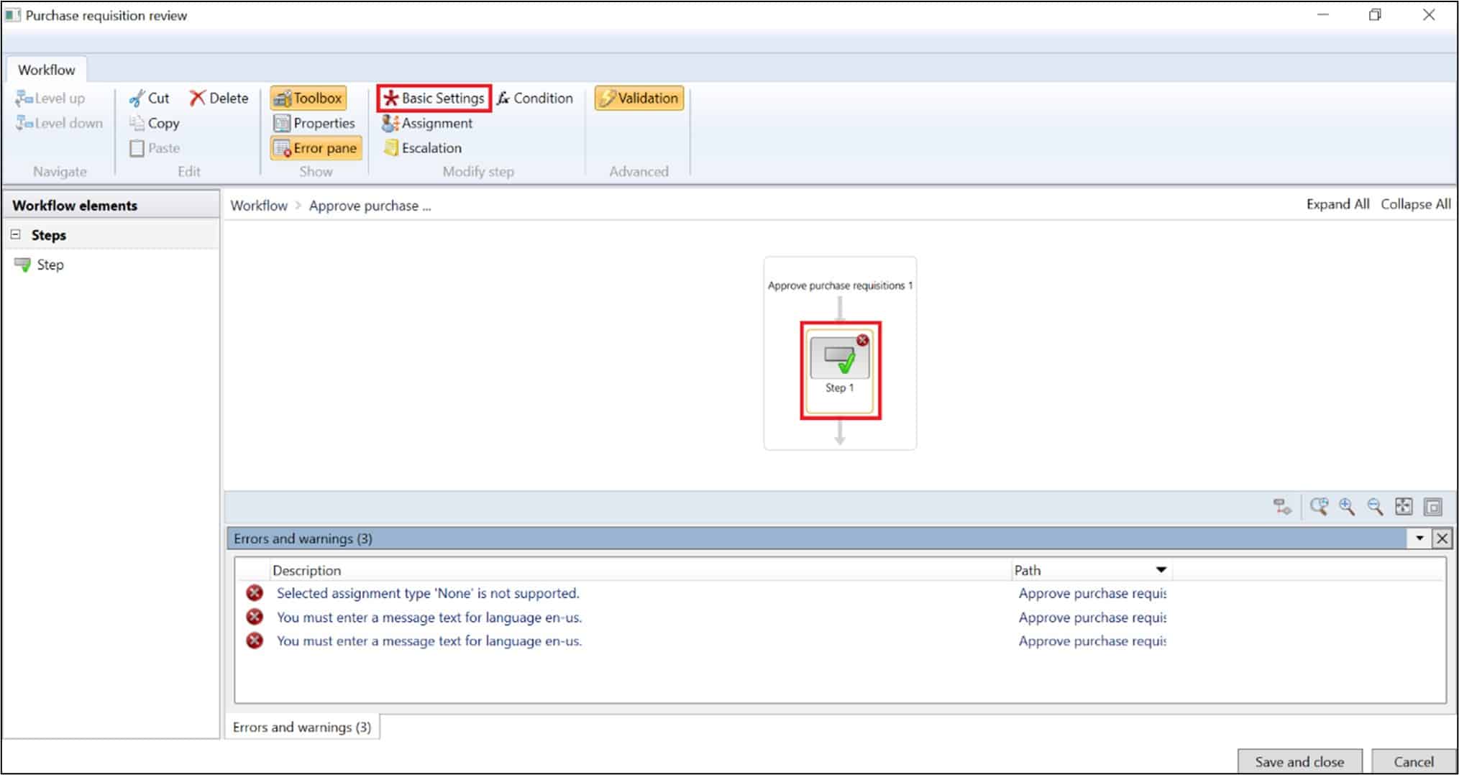Click Expand All

(x=1337, y=204)
